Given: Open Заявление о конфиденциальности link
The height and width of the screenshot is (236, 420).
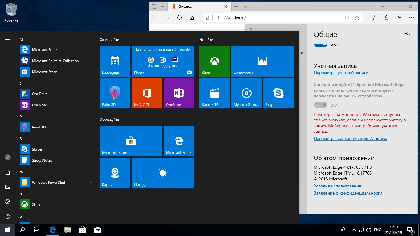Looking at the screenshot, I should [348, 193].
